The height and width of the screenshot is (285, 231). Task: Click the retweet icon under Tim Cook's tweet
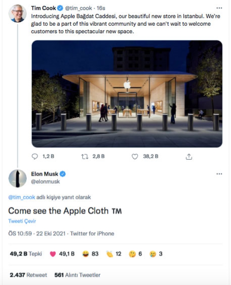84,156
